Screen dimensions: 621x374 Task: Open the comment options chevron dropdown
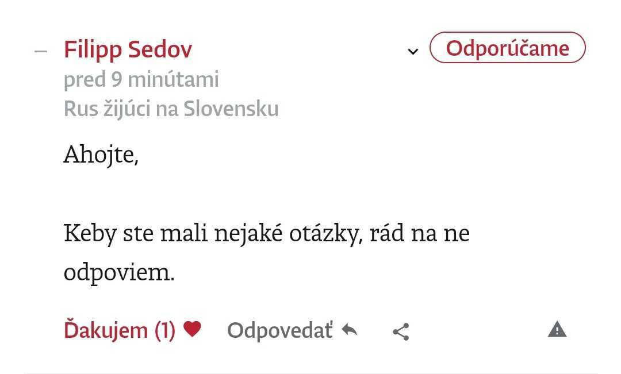[412, 52]
